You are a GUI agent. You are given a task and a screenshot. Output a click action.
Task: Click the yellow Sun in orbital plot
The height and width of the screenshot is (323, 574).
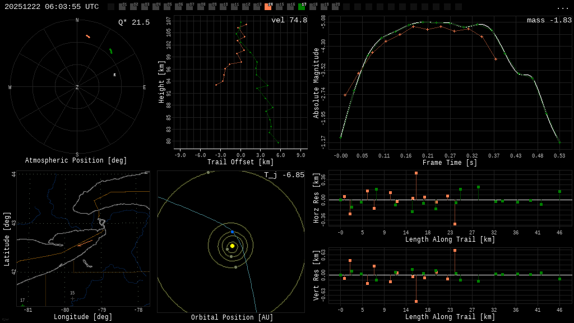[x=232, y=246]
